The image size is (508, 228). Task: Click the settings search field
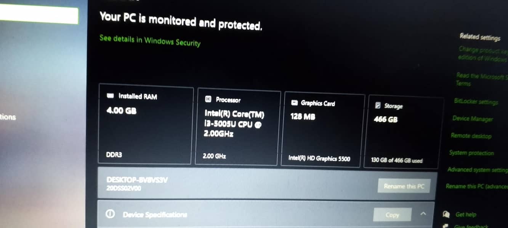point(39,16)
